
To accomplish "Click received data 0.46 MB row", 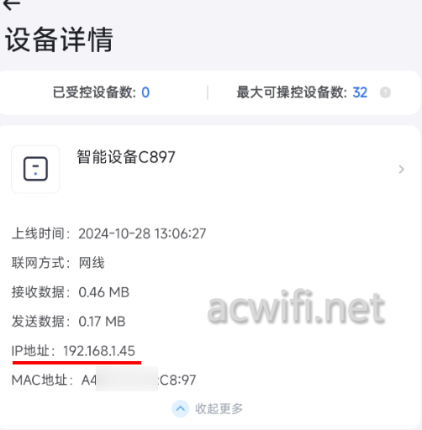I will (71, 292).
